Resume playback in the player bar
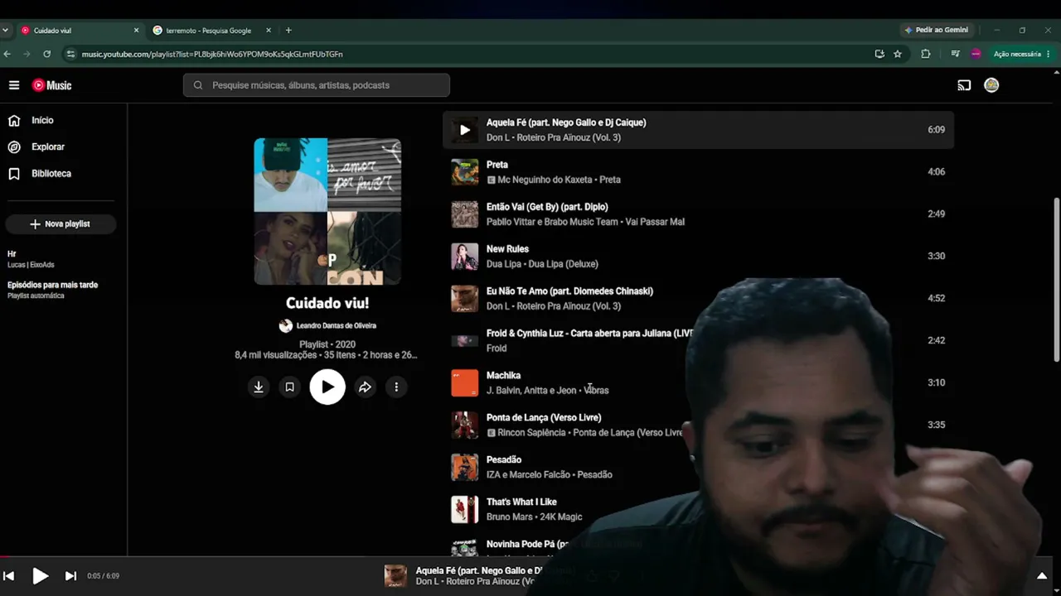Image resolution: width=1061 pixels, height=596 pixels. point(40,576)
